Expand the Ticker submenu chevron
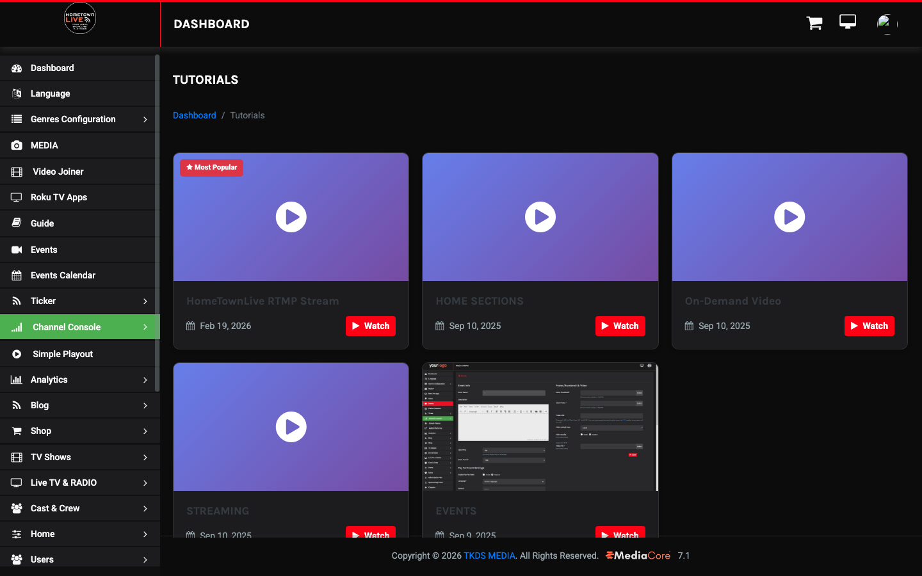Image resolution: width=922 pixels, height=576 pixels. pyautogui.click(x=145, y=301)
